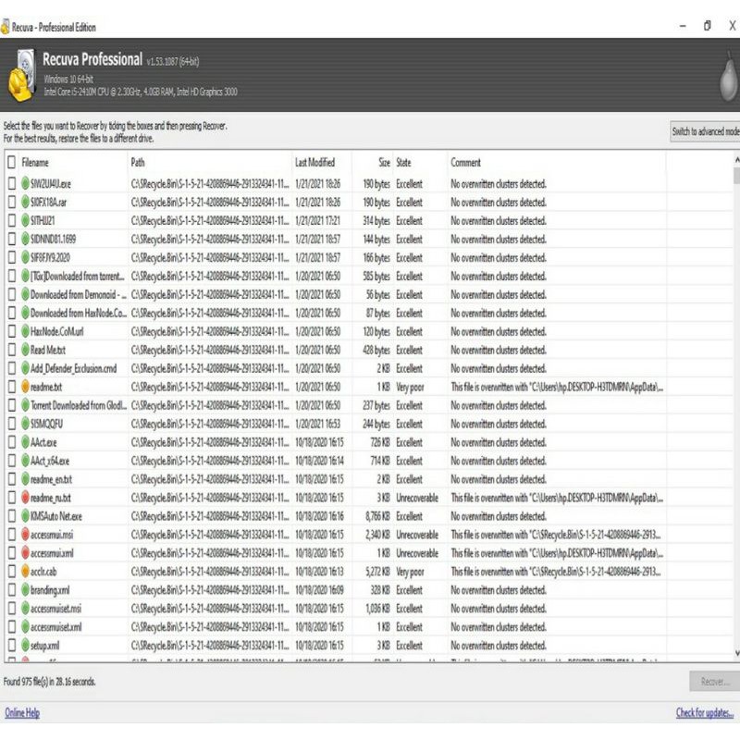Image resolution: width=740 pixels, height=740 pixels.
Task: Tick the select-all checkbox in the header row
Action: [11, 163]
